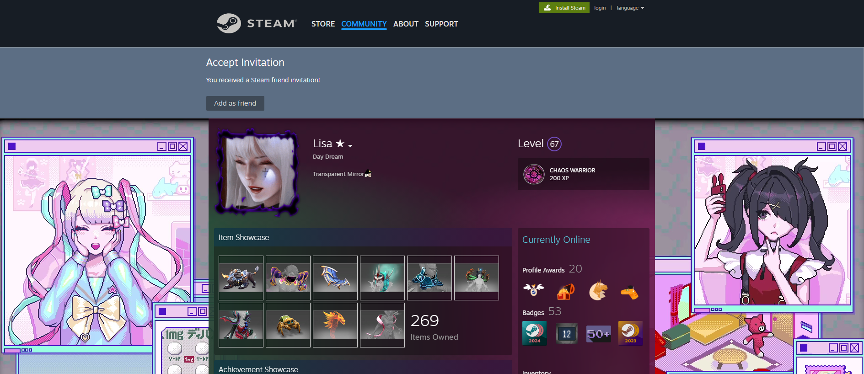This screenshot has width=864, height=374.
Task: Click the Transparent Mirror text
Action: pyautogui.click(x=338, y=174)
